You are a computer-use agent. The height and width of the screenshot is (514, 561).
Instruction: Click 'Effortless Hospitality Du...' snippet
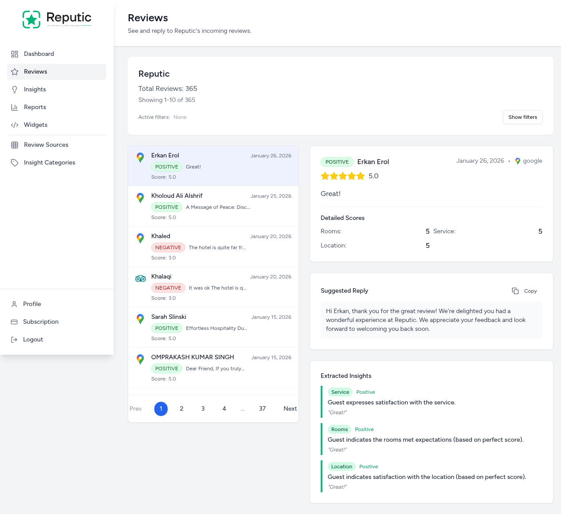(216, 328)
